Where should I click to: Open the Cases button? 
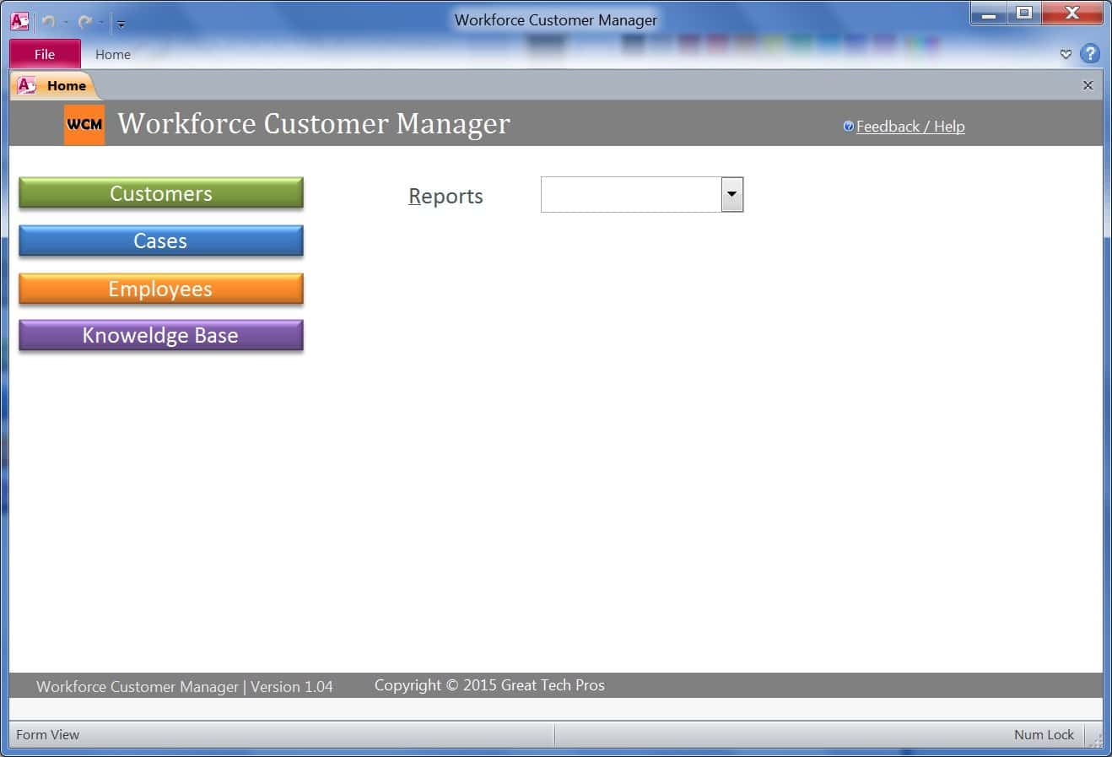pyautogui.click(x=161, y=241)
